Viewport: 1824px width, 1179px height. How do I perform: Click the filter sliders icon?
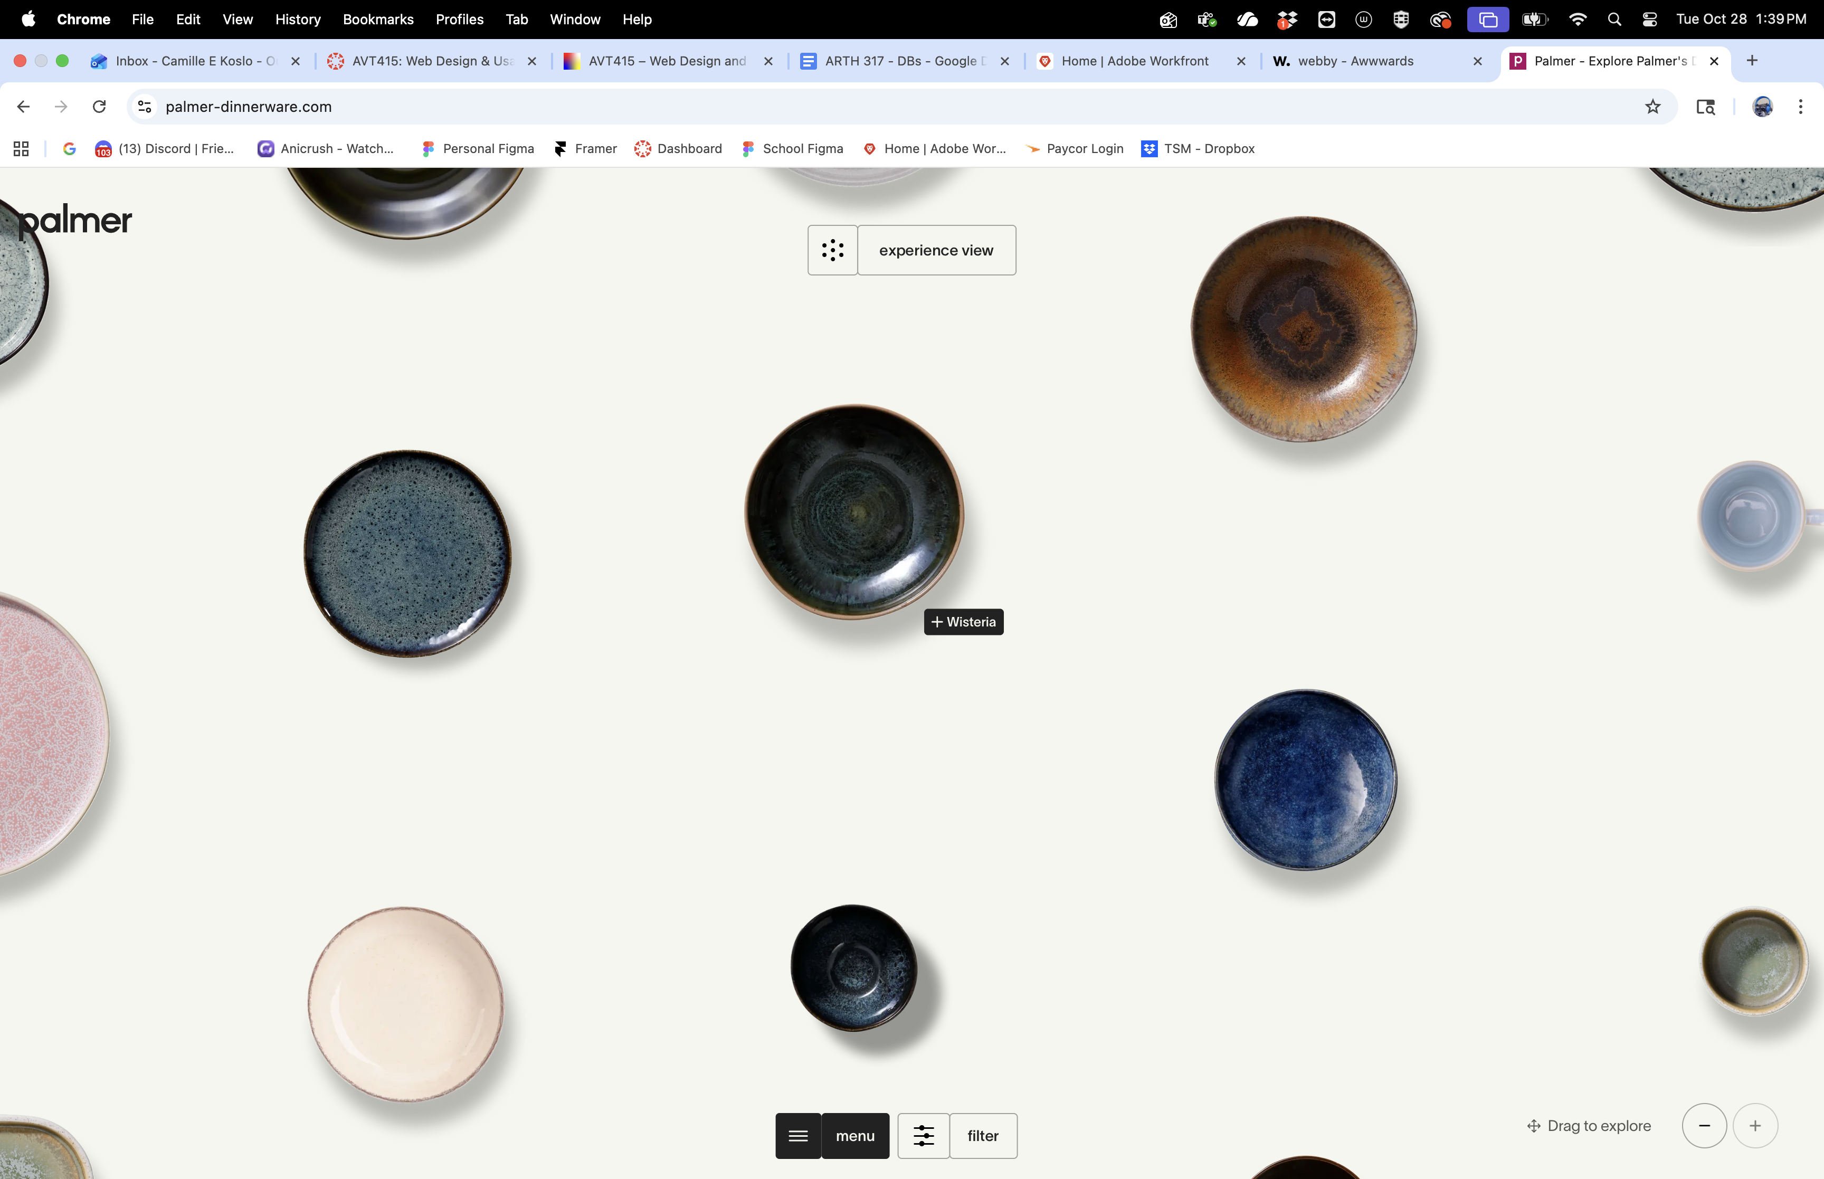tap(923, 1135)
